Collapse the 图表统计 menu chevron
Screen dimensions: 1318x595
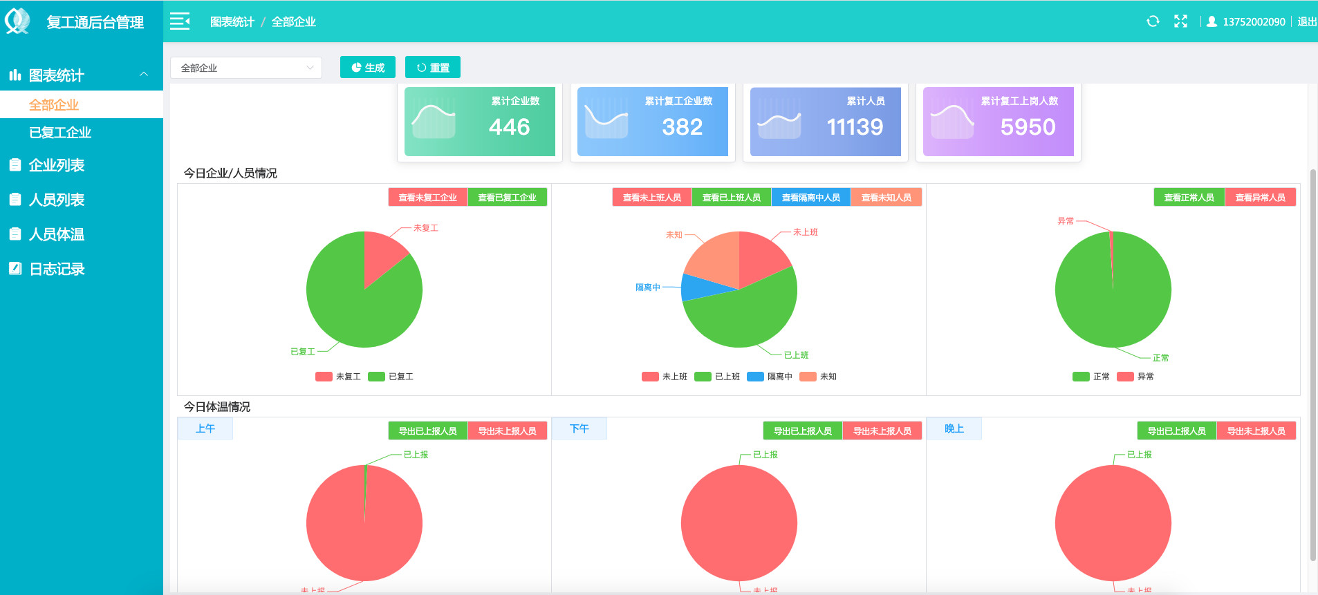pos(144,74)
